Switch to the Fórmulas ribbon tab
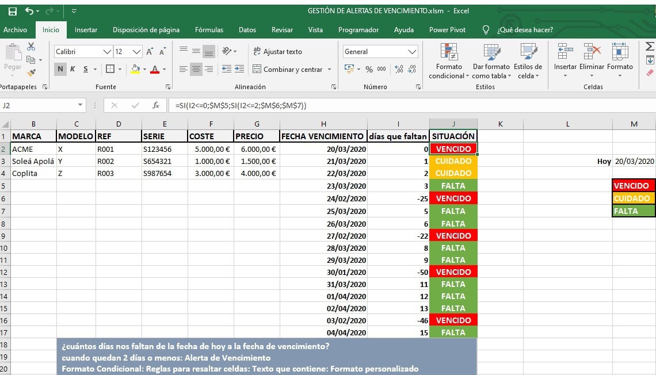This screenshot has width=656, height=375. [209, 30]
